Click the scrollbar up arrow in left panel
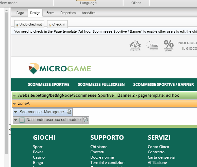This screenshot has height=167, width=197. (x=7, y=11)
